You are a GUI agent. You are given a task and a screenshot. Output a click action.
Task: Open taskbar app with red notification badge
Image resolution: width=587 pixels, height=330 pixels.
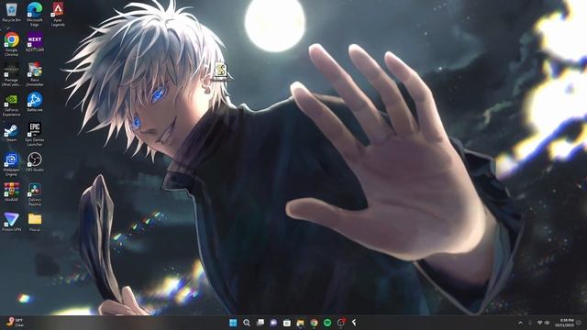[x=340, y=323]
